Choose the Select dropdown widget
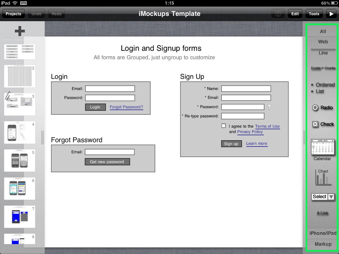The width and height of the screenshot is (339, 254). pyautogui.click(x=323, y=197)
